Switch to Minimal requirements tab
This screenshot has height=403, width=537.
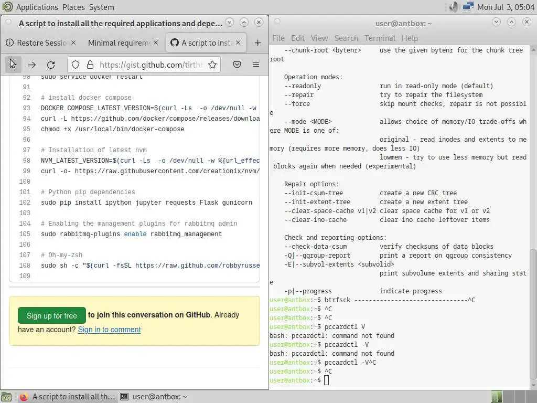123,43
